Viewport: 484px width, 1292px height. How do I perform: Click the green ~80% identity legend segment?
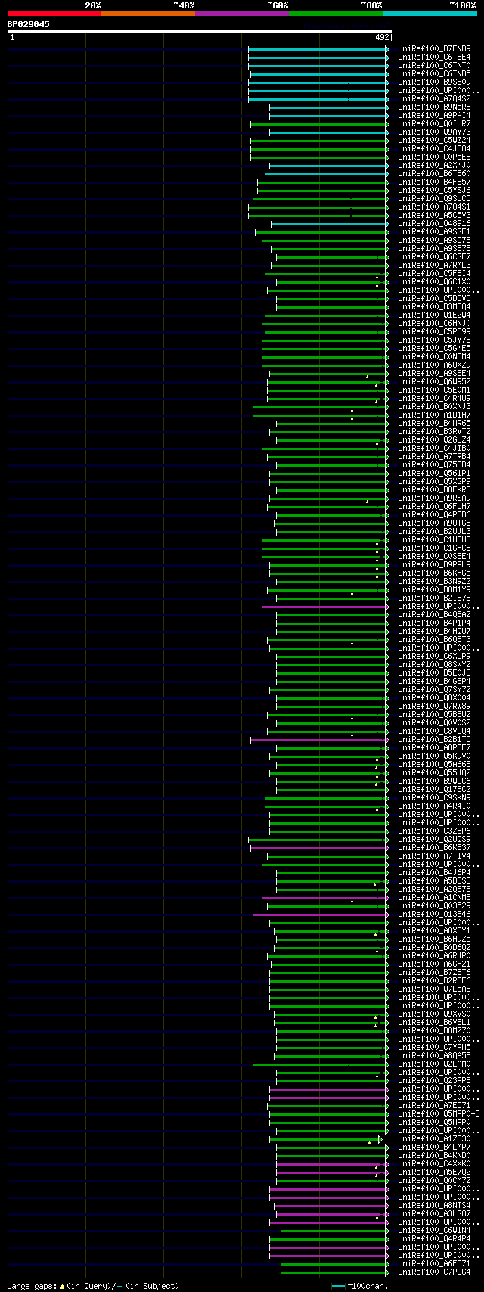tap(336, 14)
